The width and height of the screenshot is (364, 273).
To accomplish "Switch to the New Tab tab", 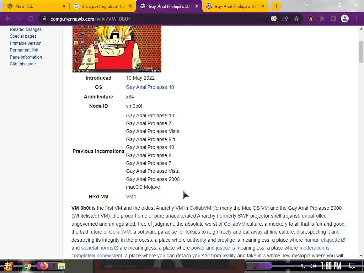I will pos(35,6).
